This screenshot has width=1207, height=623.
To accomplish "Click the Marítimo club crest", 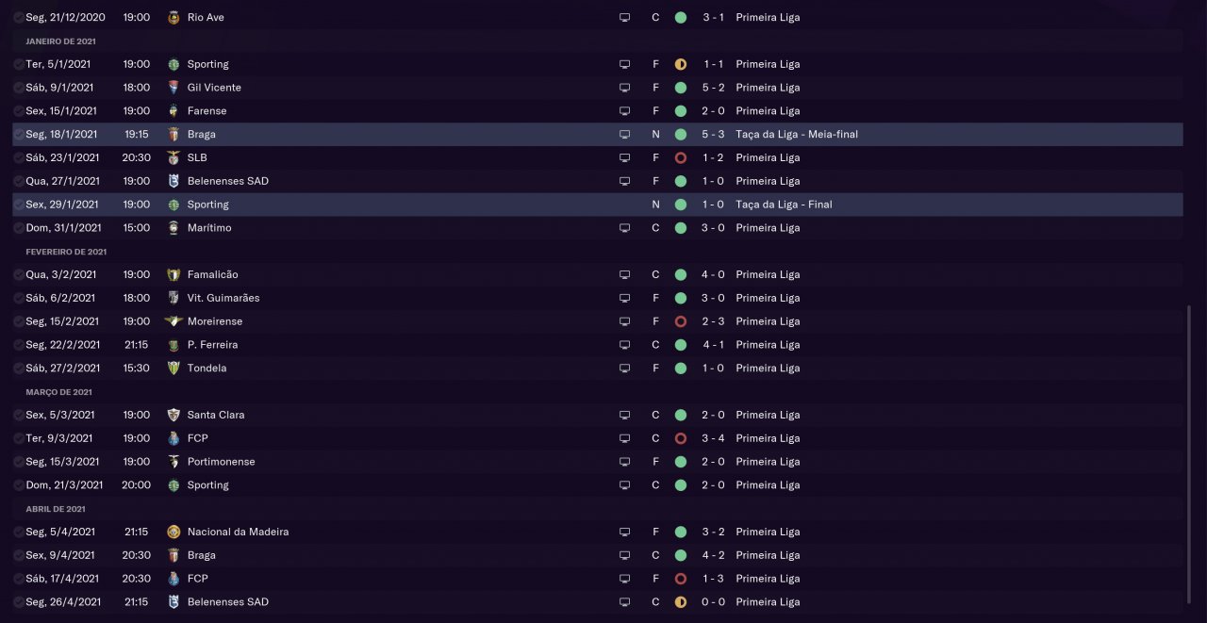I will click(173, 228).
